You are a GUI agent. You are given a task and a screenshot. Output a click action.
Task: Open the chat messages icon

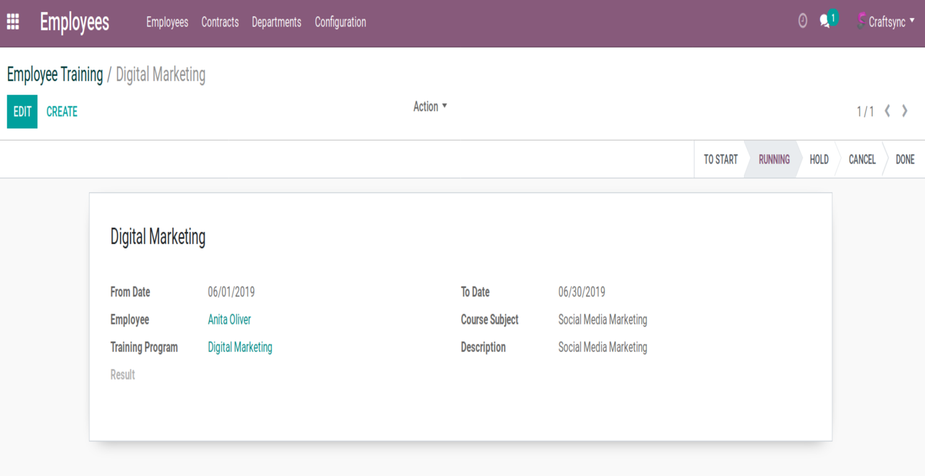click(x=826, y=22)
